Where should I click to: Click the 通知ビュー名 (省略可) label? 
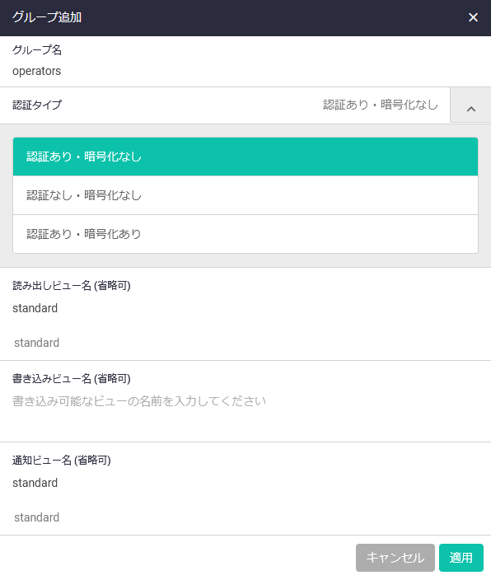click(x=62, y=461)
